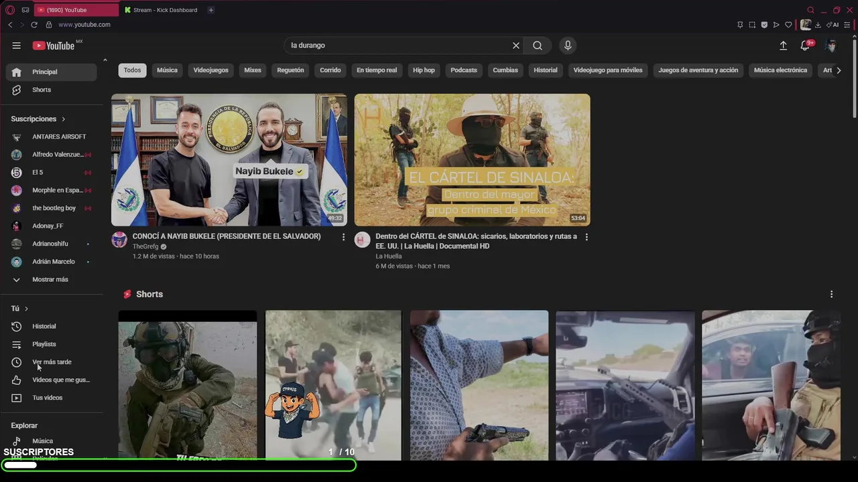Open the Shorts shelf options menu
This screenshot has width=858, height=482.
(x=832, y=295)
